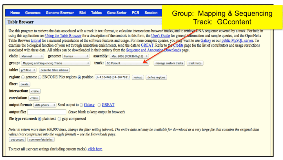Expand the clade dropdown showing Mammal
283x160 pixels.
[32, 56]
